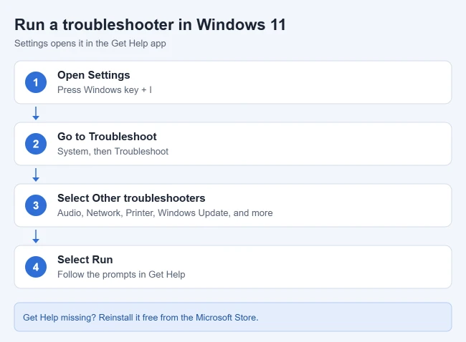
Task: Click the text "Follow the prompts in Get Help"
Action: [121, 274]
